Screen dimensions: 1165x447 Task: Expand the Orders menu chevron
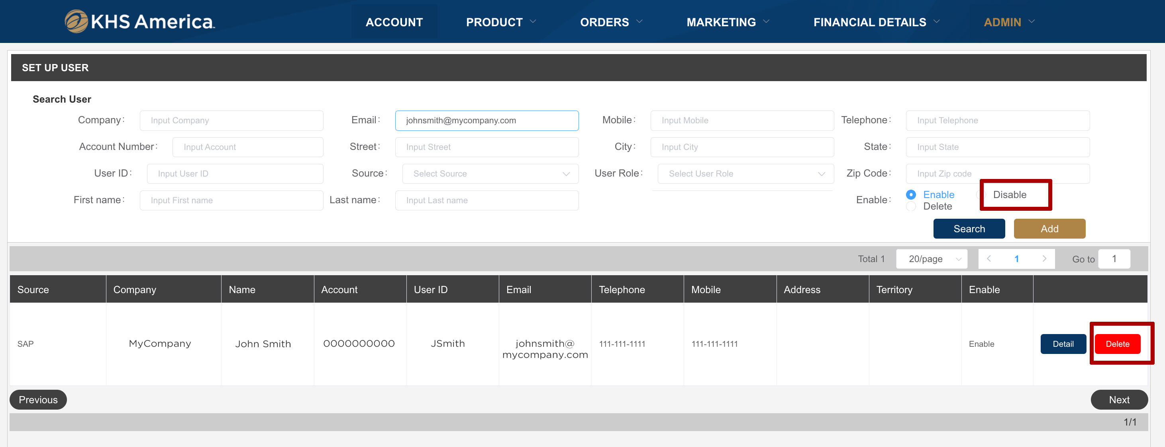[x=639, y=21]
